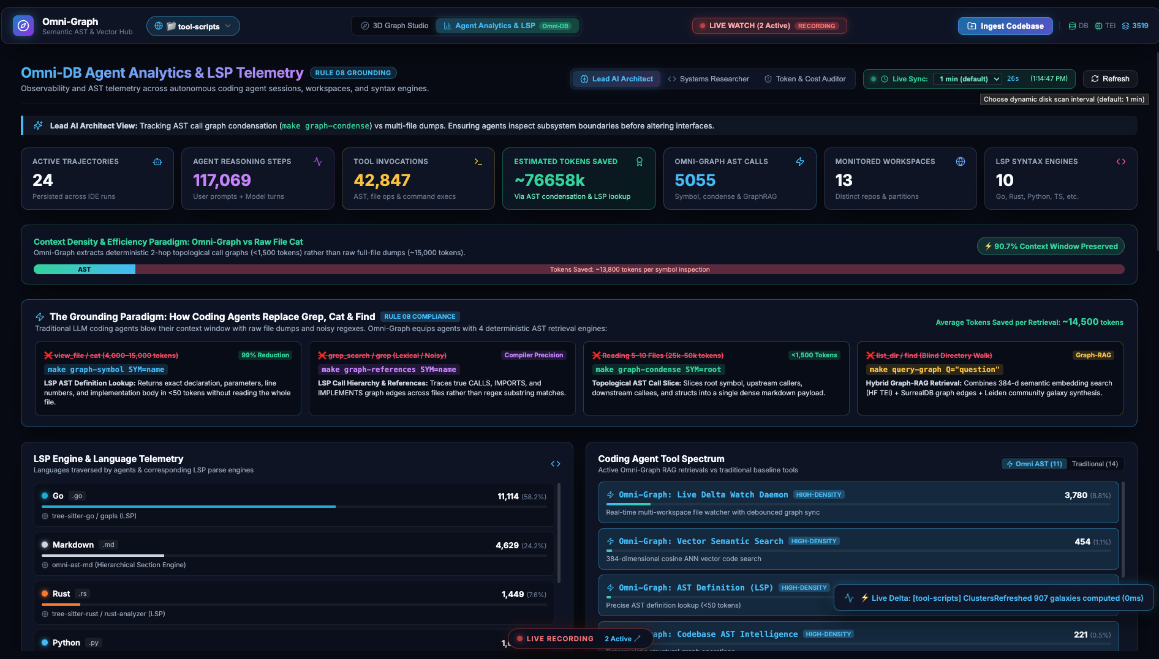This screenshot has height=659, width=1159.
Task: Click the Rust language row
Action: click(x=294, y=603)
